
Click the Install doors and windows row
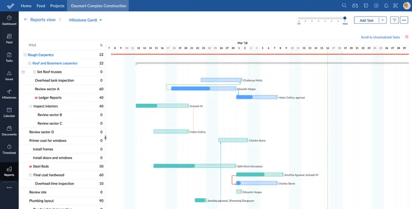pos(62,158)
